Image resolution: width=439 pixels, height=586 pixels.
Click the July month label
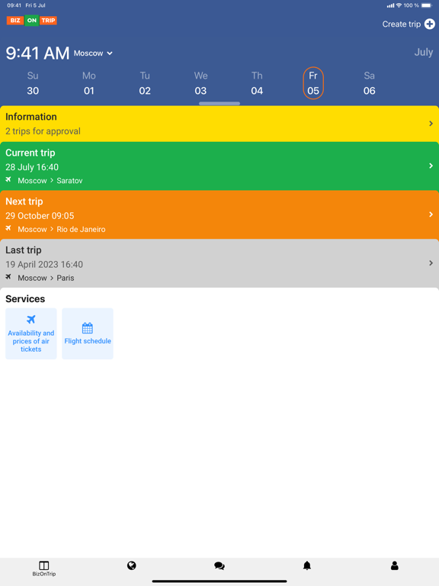pos(423,53)
